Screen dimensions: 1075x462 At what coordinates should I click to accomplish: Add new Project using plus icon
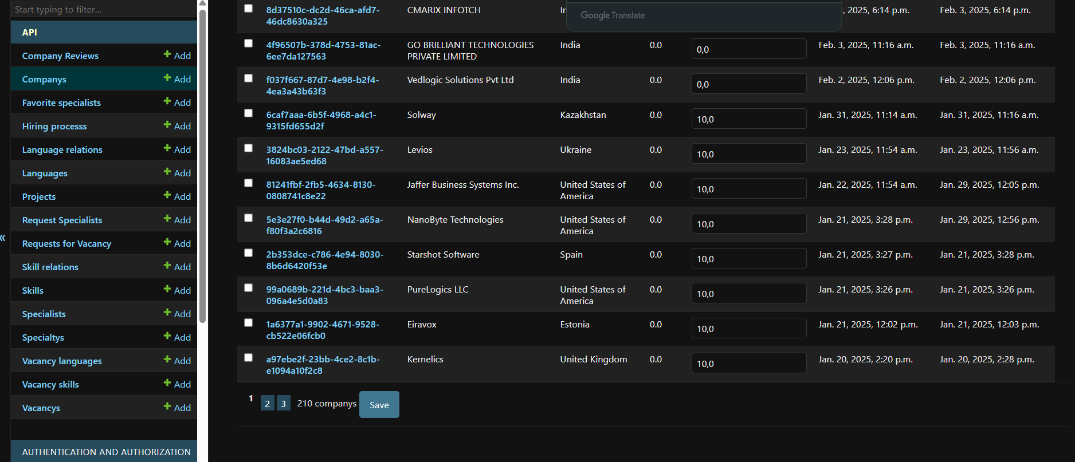click(167, 195)
